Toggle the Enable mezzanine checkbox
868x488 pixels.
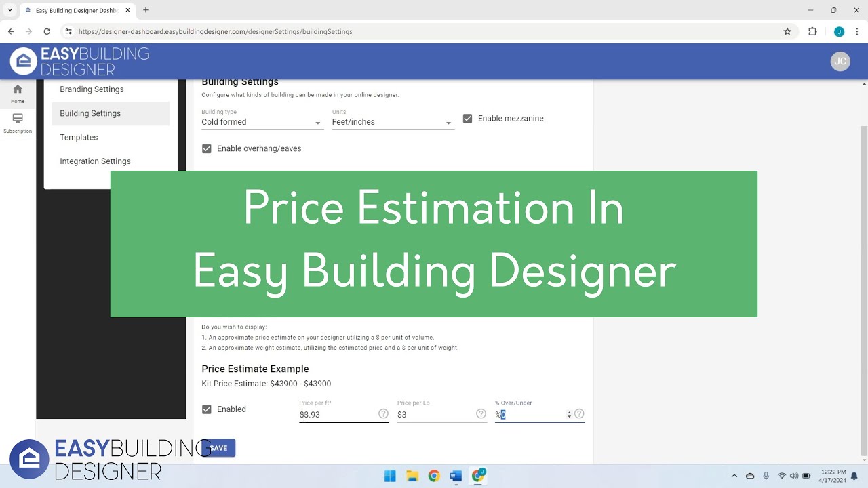point(467,119)
